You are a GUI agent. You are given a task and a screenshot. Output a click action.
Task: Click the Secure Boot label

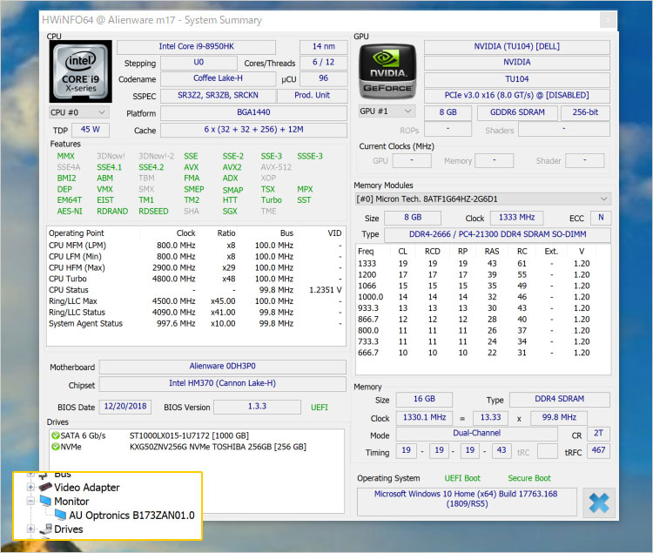pyautogui.click(x=528, y=478)
